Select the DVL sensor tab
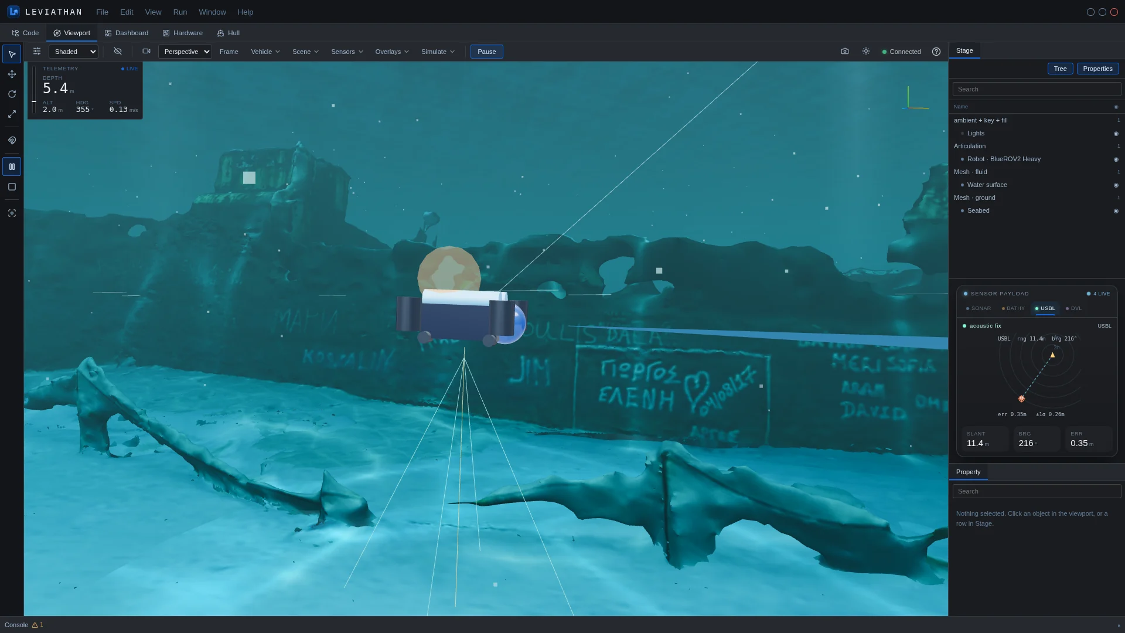Screen dimensions: 1125x633 click(x=1073, y=308)
